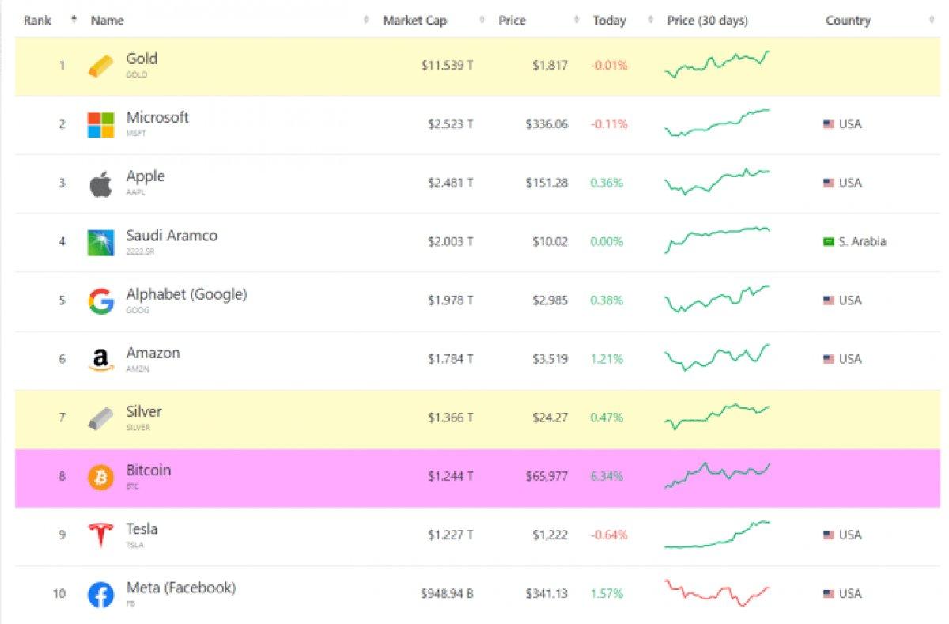Sort by Today column header
Image resolution: width=949 pixels, height=624 pixels.
tap(609, 21)
